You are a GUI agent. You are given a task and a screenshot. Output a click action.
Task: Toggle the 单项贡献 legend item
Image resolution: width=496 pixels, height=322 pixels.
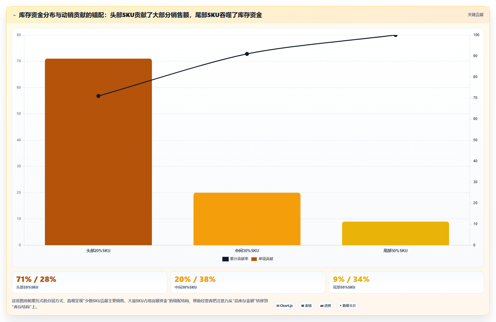click(262, 259)
